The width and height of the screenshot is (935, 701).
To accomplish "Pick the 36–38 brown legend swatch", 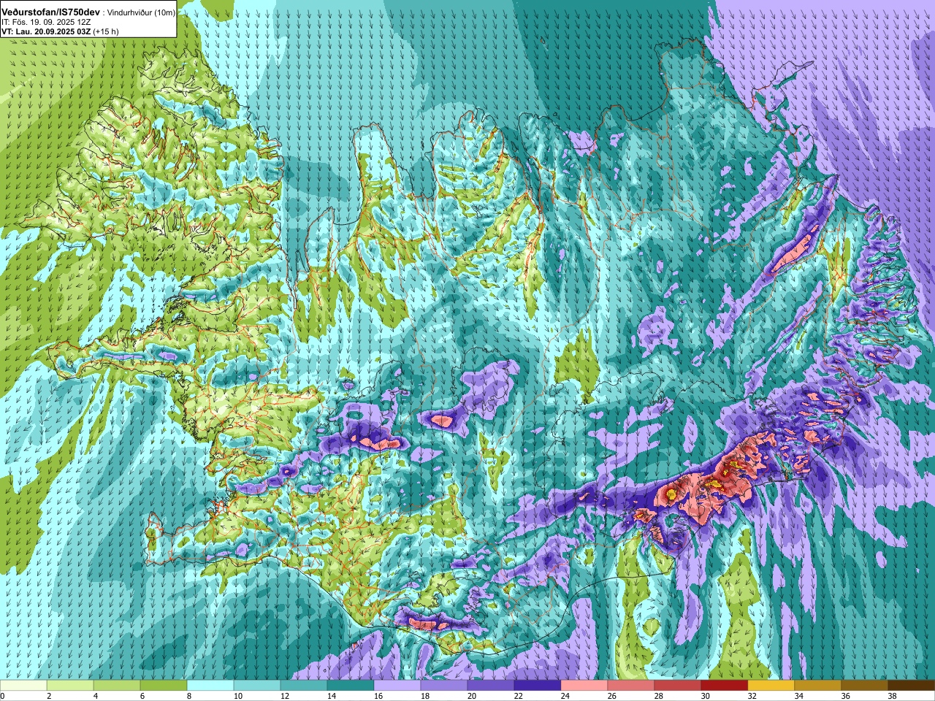I will pyautogui.click(x=865, y=686).
